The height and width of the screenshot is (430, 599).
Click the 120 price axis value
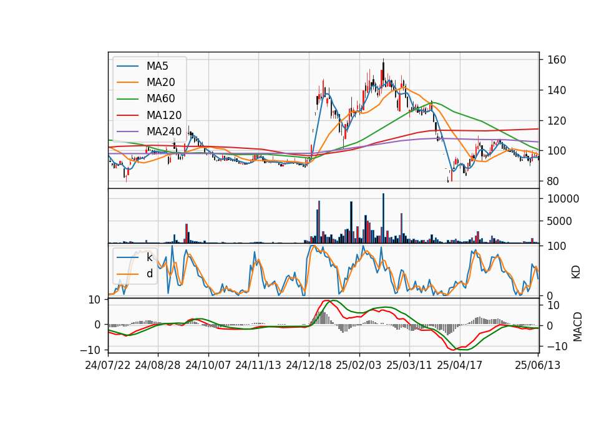tap(557, 121)
